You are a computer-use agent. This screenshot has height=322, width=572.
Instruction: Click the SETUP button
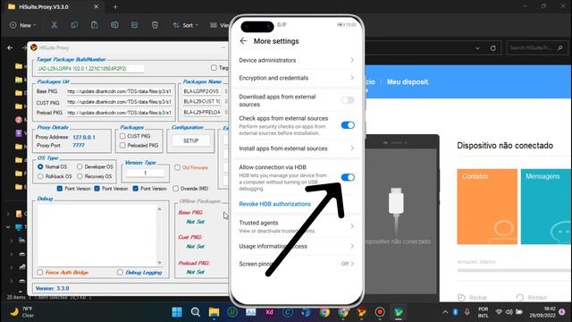[190, 140]
